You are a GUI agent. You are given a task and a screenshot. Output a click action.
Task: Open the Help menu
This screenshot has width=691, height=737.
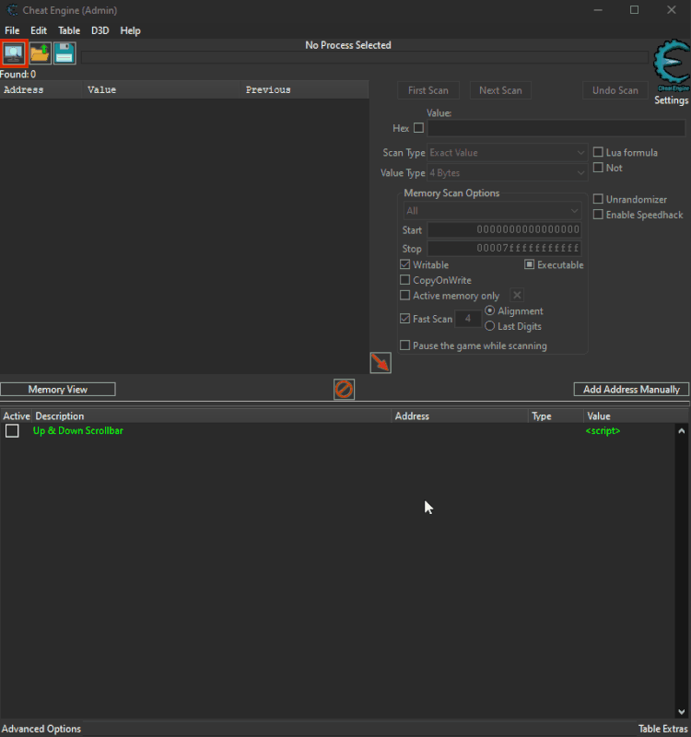[x=130, y=30]
